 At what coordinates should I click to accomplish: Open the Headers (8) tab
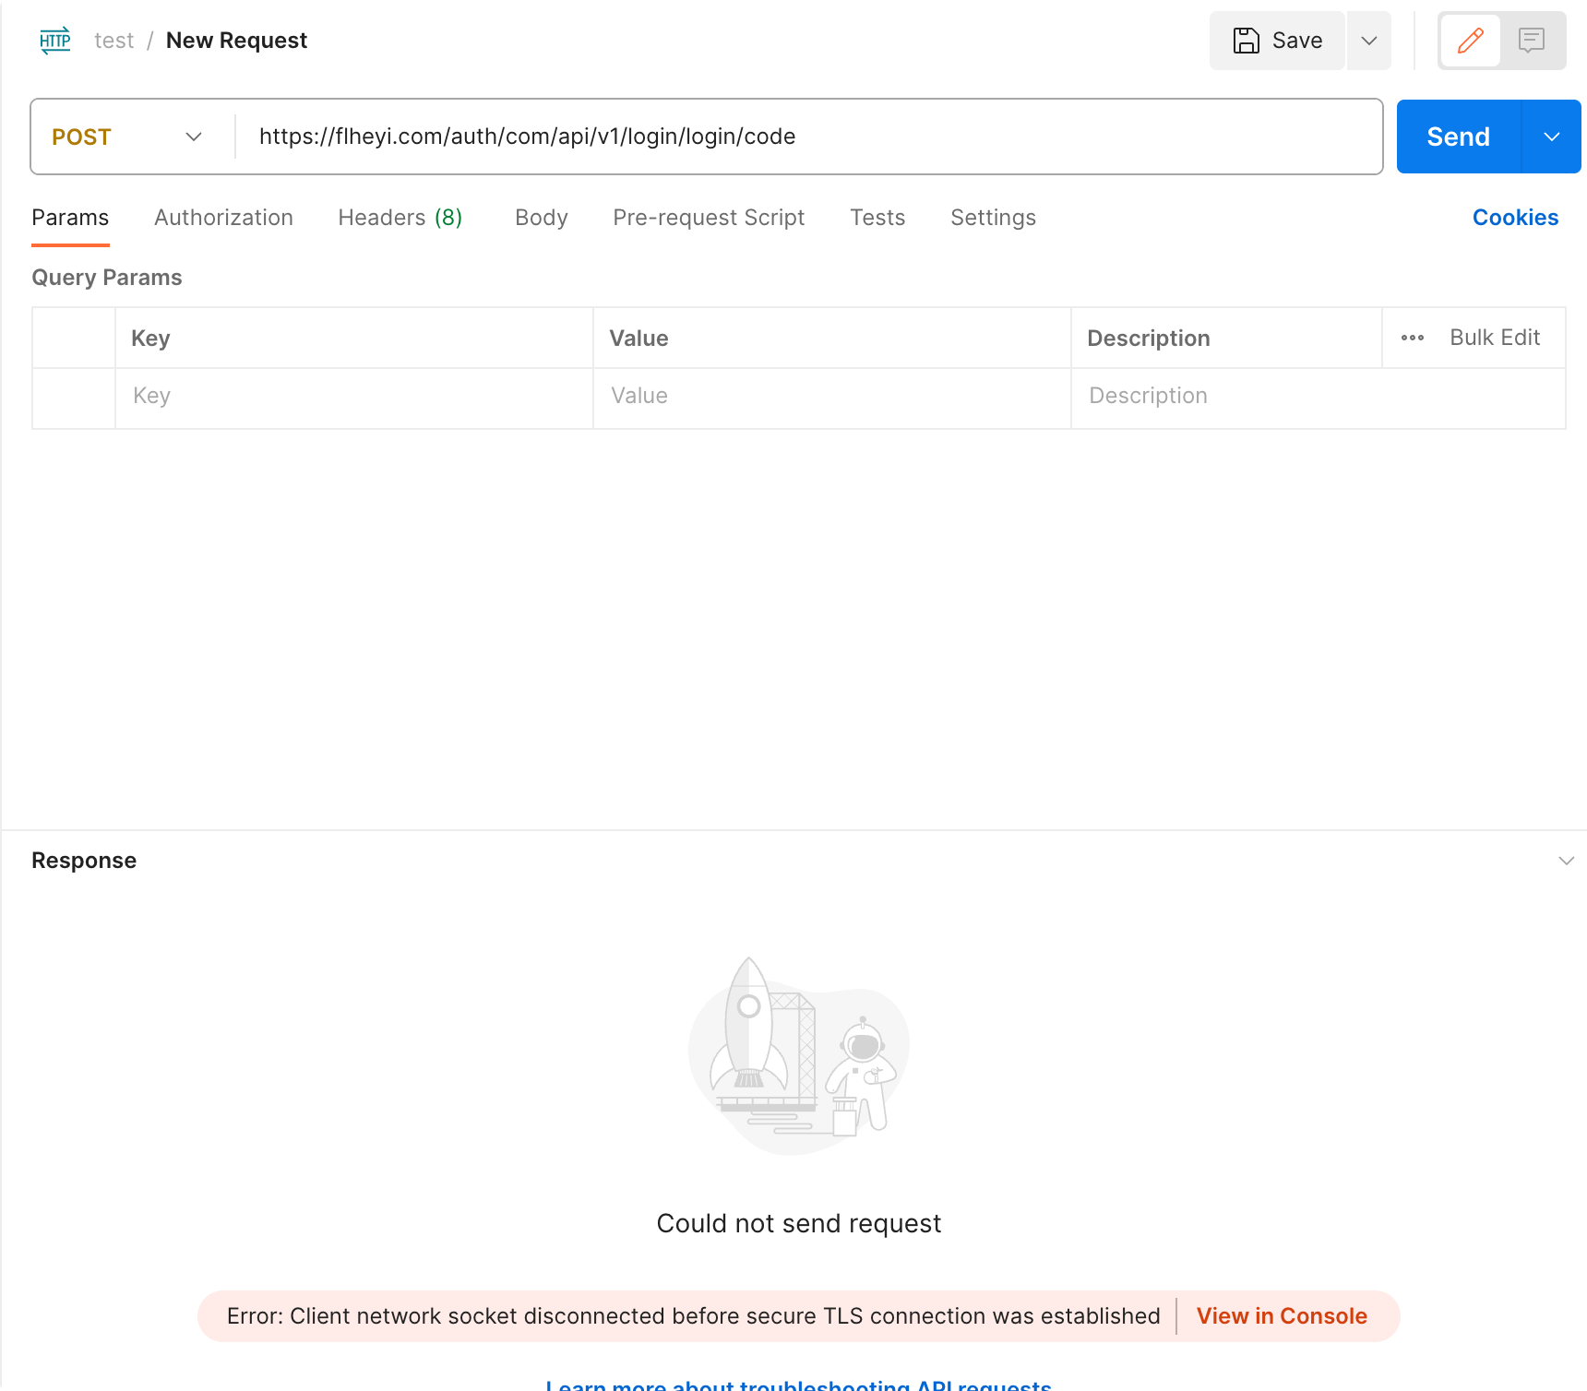pos(400,218)
